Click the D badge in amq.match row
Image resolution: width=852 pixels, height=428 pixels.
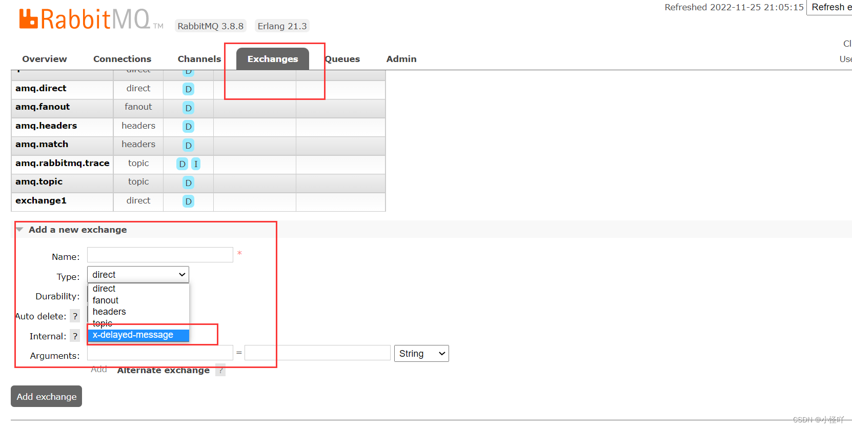[x=189, y=146]
